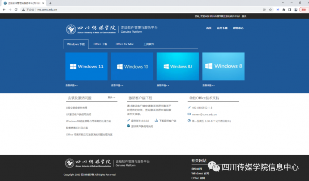Viewport: 309px width, 181px height.
Task: Click the 登录 login link
Action: click(x=244, y=17)
